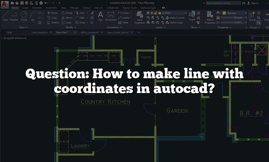Open the CONTI... linetype dropdown
Viewport: 269px width, 162px height.
click(x=234, y=22)
